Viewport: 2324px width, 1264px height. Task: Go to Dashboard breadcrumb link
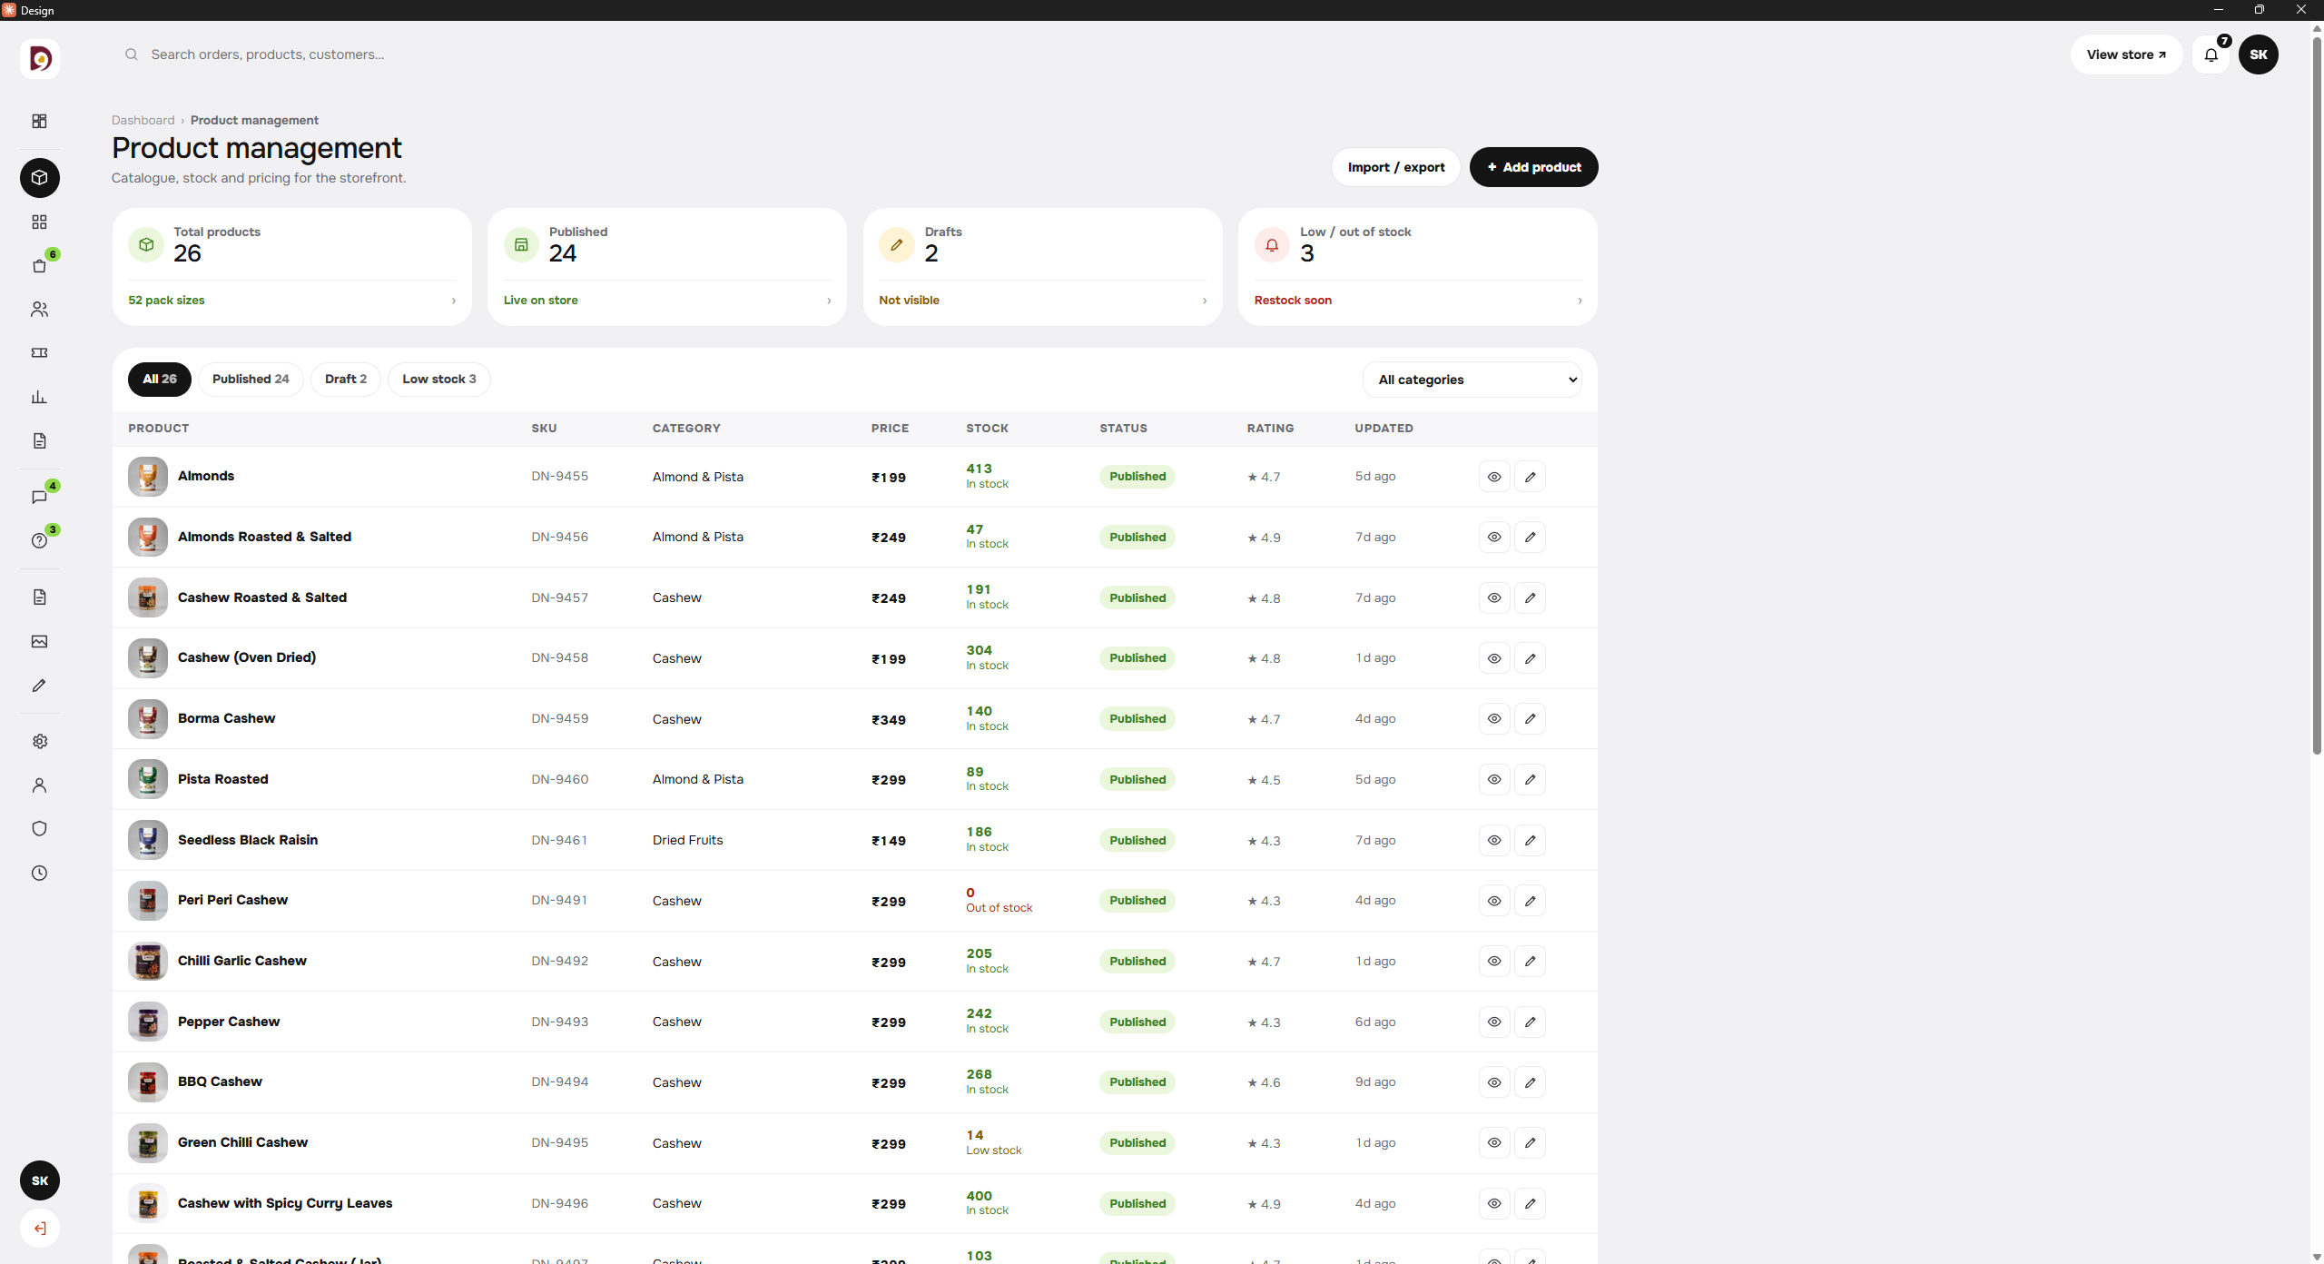click(143, 120)
